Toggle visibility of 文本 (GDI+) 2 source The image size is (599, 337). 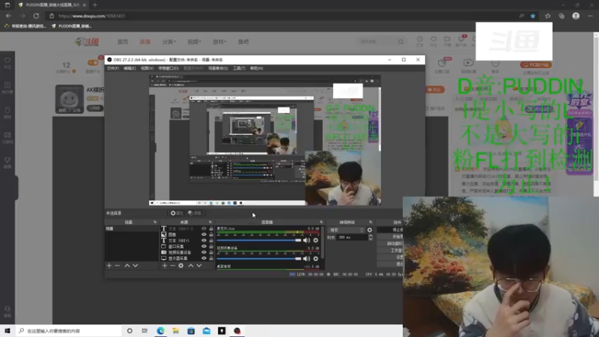pos(204,229)
